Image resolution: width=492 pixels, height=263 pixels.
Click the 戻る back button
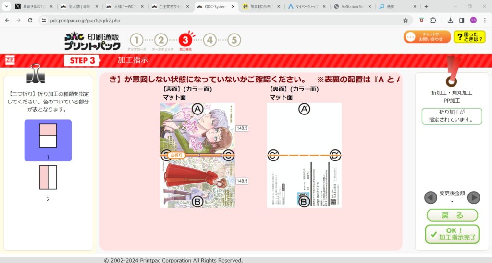[452, 215]
